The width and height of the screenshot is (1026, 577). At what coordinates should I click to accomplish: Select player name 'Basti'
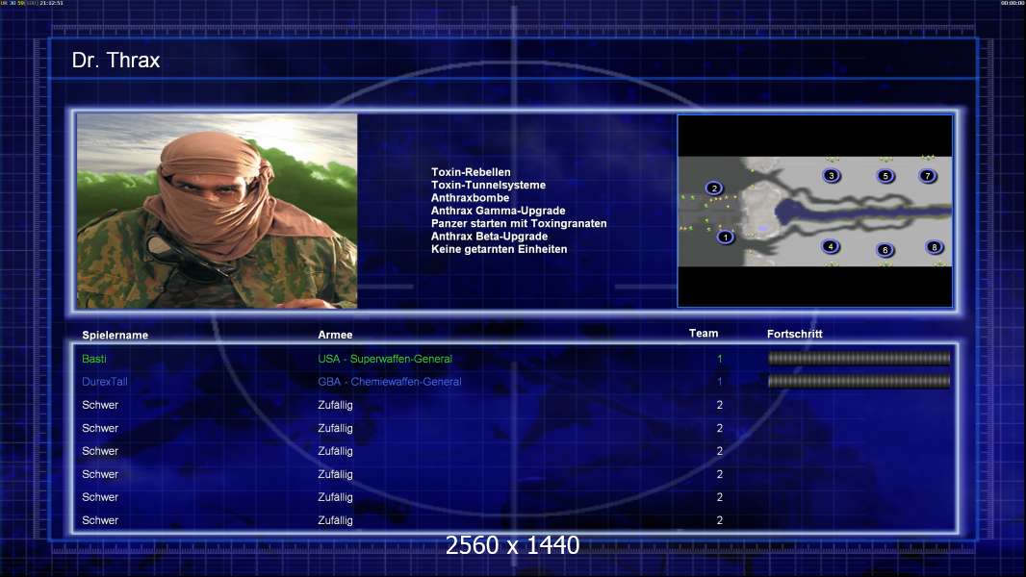pyautogui.click(x=94, y=359)
